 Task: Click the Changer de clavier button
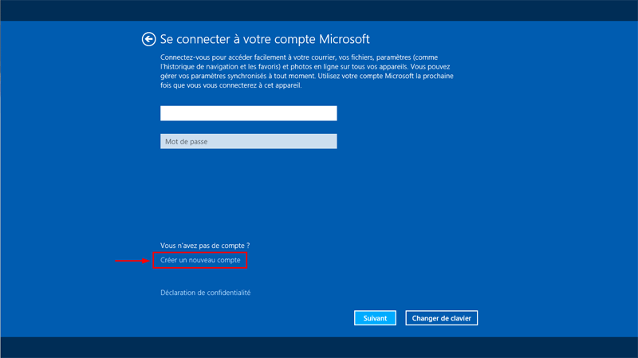point(441,318)
